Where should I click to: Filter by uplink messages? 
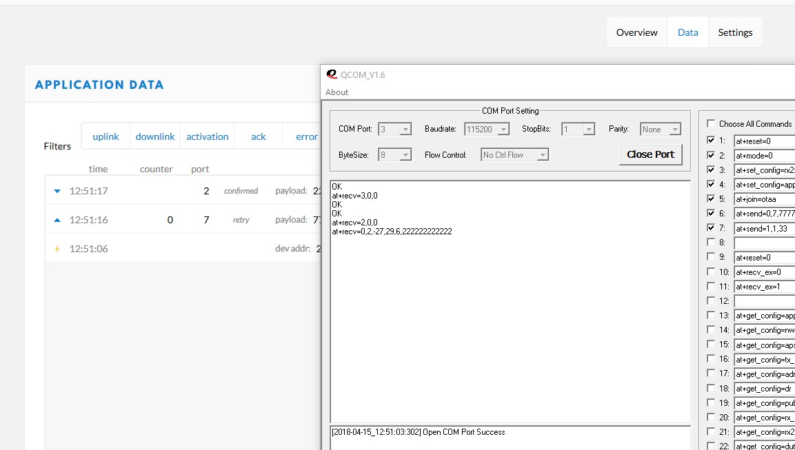click(105, 136)
